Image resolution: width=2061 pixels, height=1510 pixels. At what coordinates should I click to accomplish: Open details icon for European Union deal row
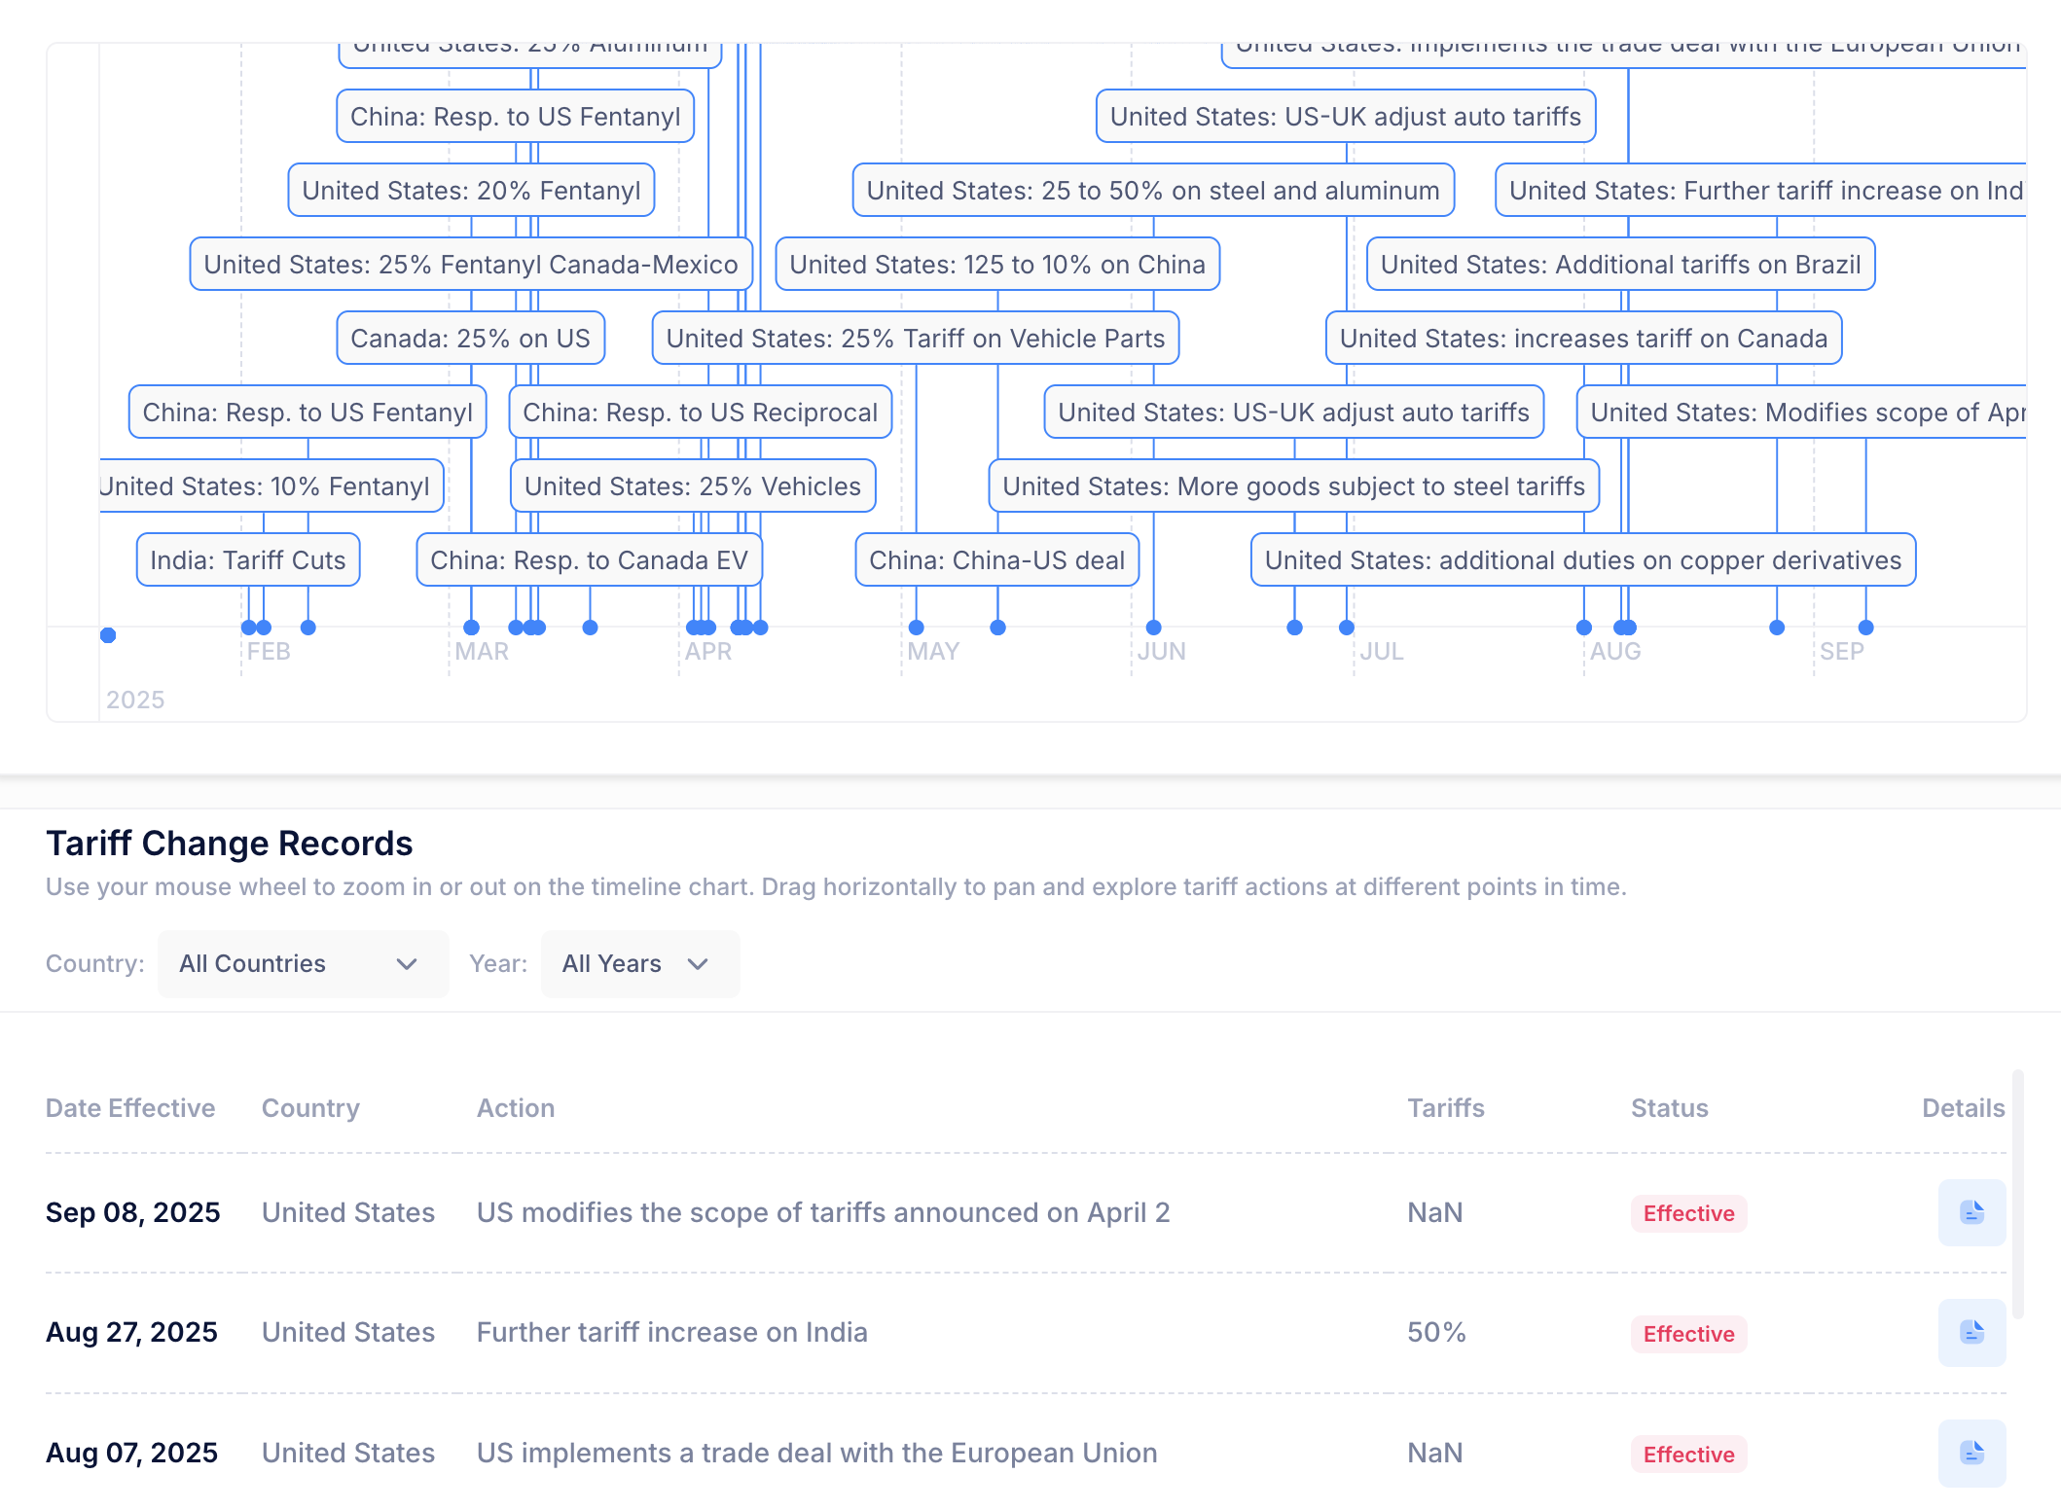pos(1971,1454)
